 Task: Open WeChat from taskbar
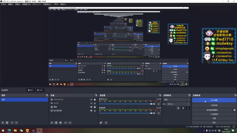click(21, 130)
